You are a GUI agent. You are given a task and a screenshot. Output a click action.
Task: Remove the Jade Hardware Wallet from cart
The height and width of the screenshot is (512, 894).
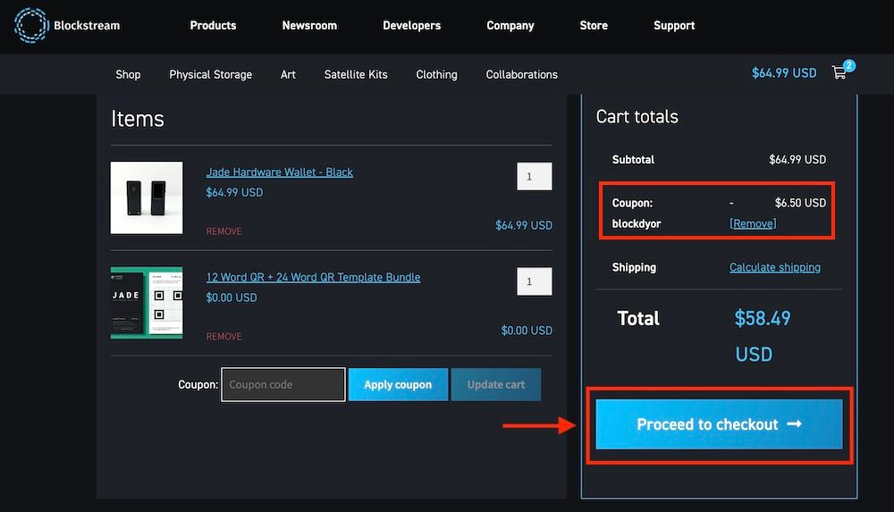pyautogui.click(x=223, y=231)
